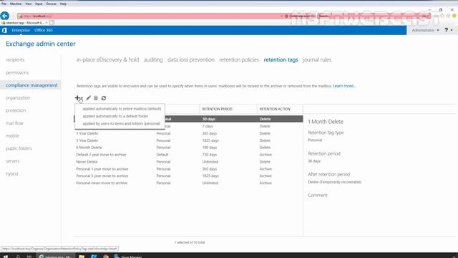The height and width of the screenshot is (258, 458).
Task: Open recipients in the left navigation
Action: pos(15,59)
